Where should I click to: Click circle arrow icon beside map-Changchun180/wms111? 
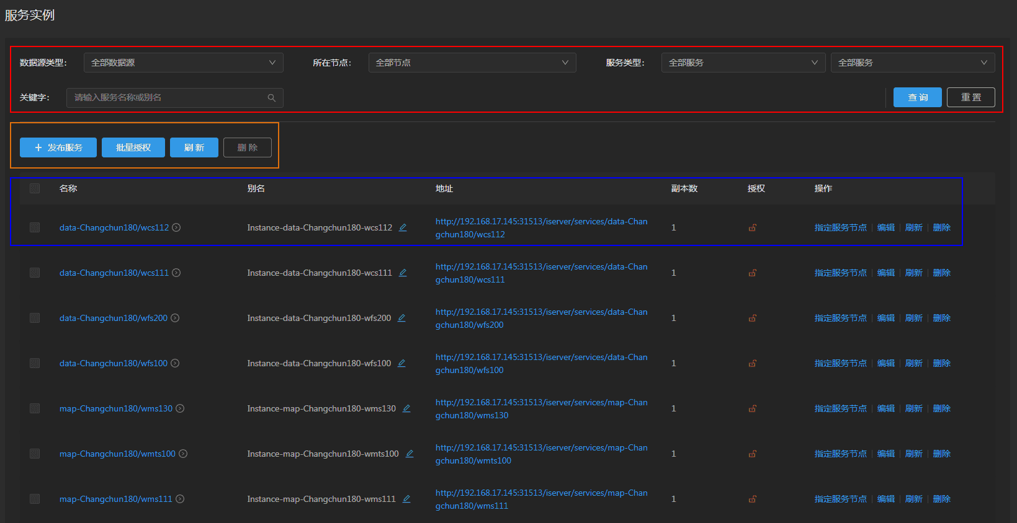[x=180, y=499]
